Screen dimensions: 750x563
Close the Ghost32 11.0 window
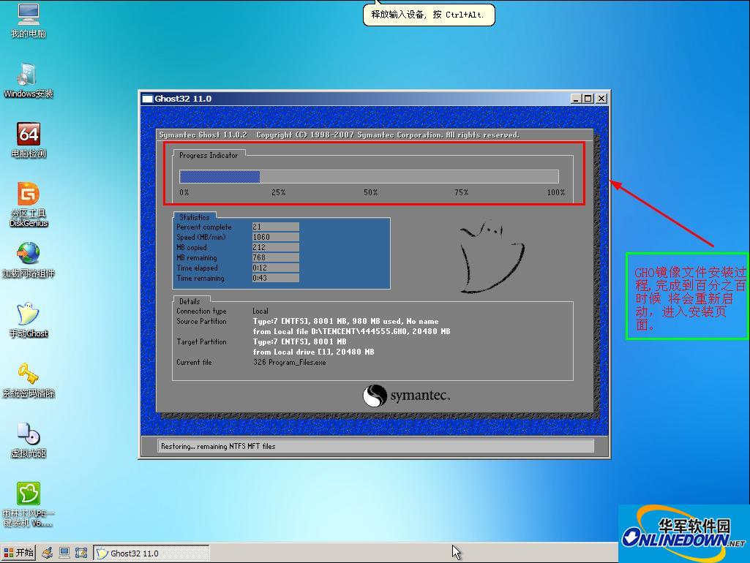tap(601, 99)
